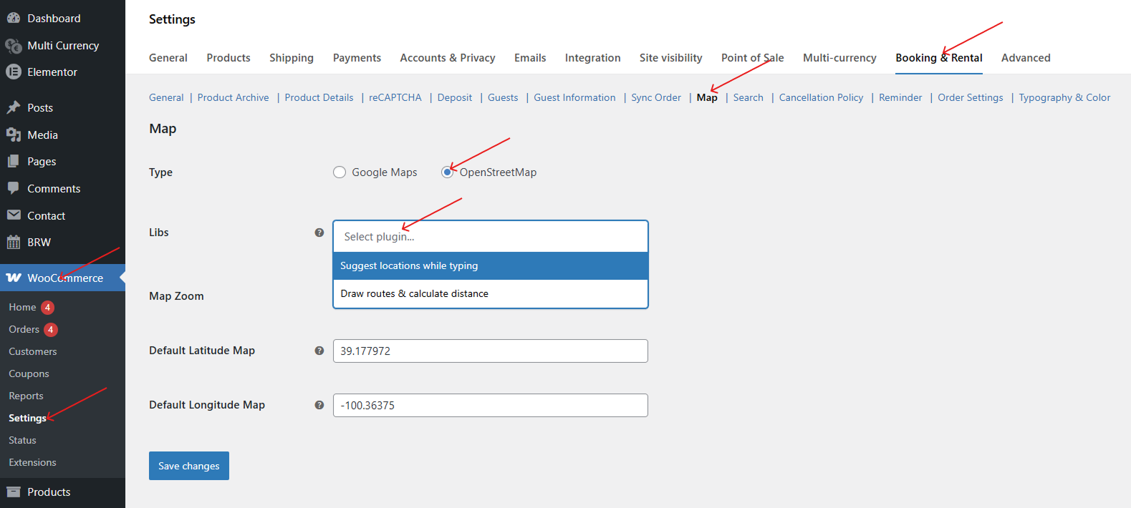The width and height of the screenshot is (1131, 508).
Task: Open the Select plugin Libs dropdown
Action: tap(490, 237)
